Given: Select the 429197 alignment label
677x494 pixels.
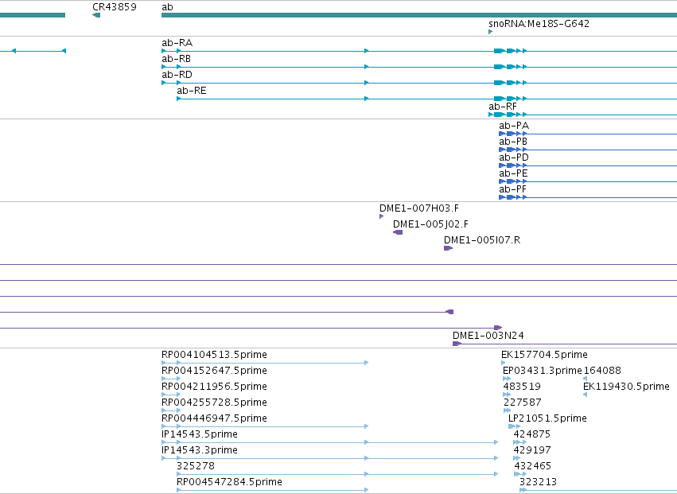Looking at the screenshot, I should pyautogui.click(x=532, y=450).
